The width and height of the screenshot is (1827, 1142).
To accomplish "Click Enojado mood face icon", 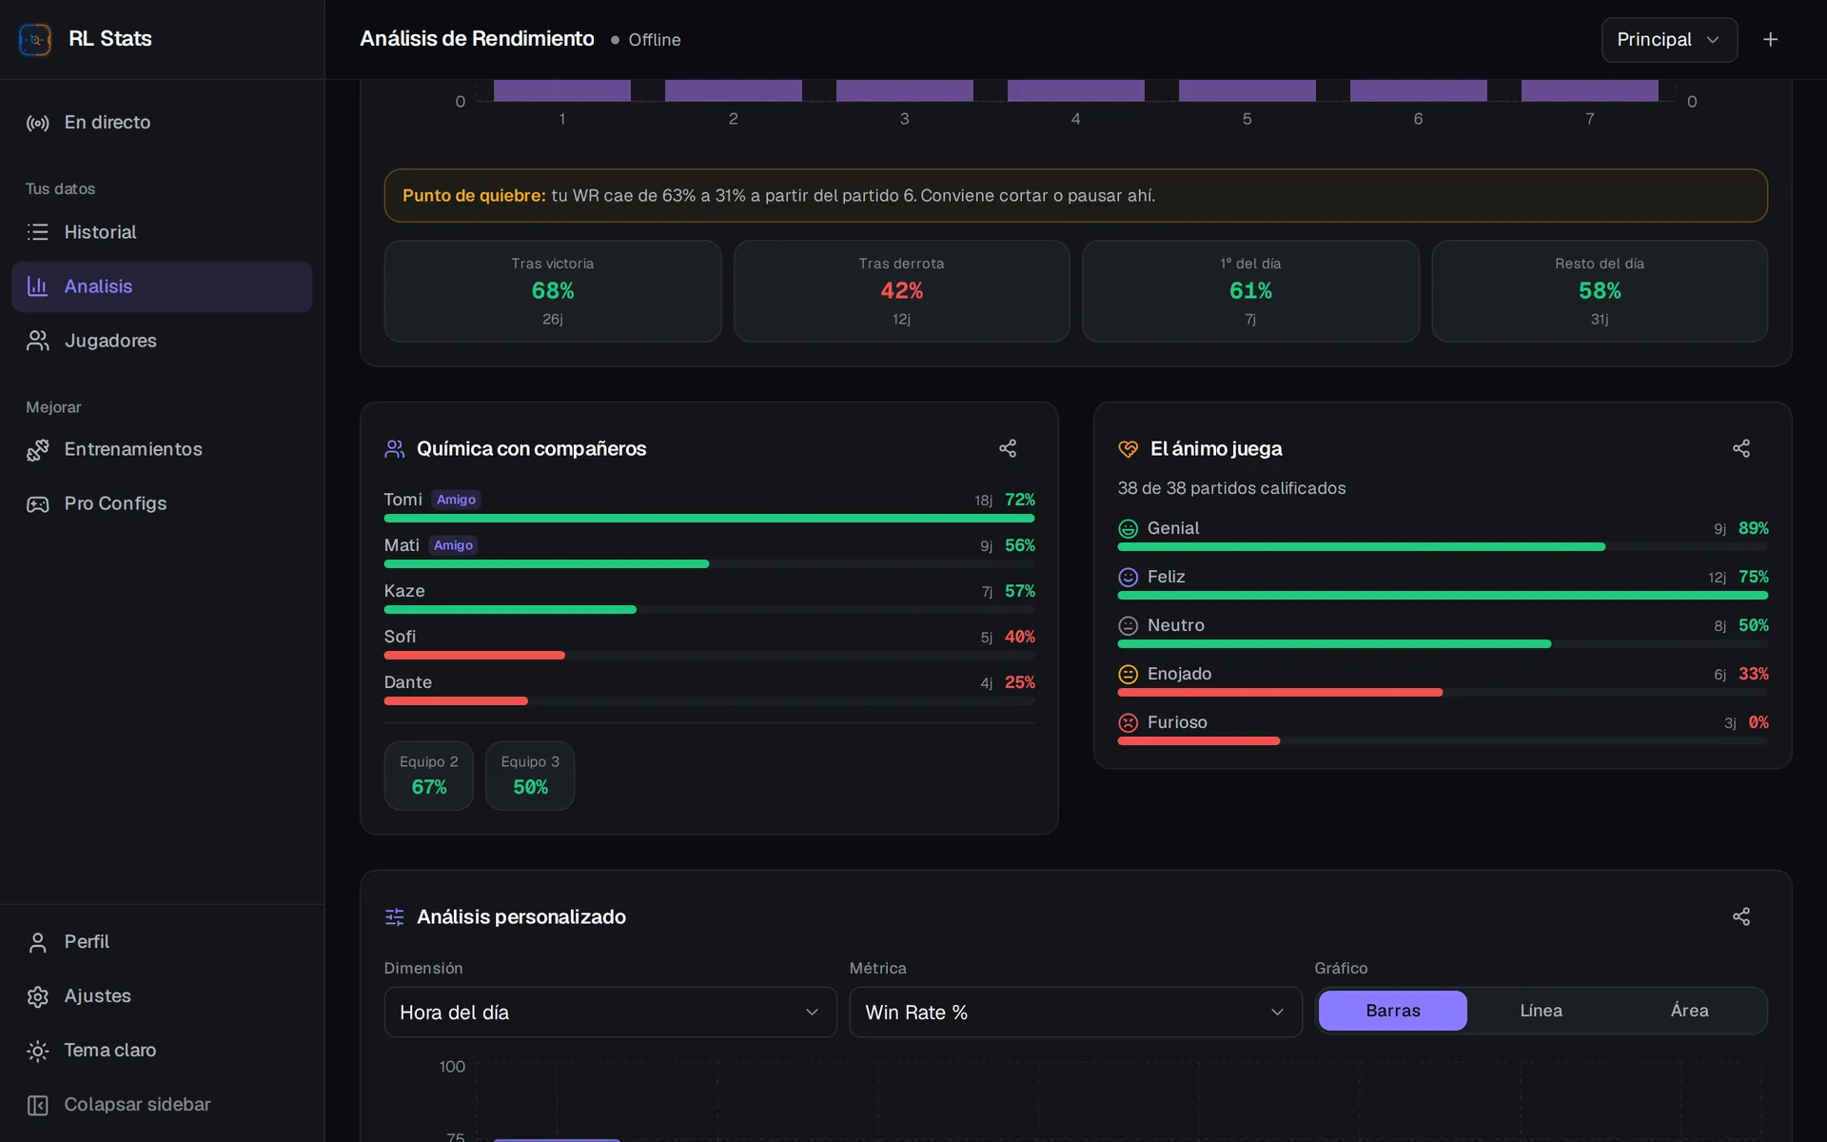I will (1129, 675).
